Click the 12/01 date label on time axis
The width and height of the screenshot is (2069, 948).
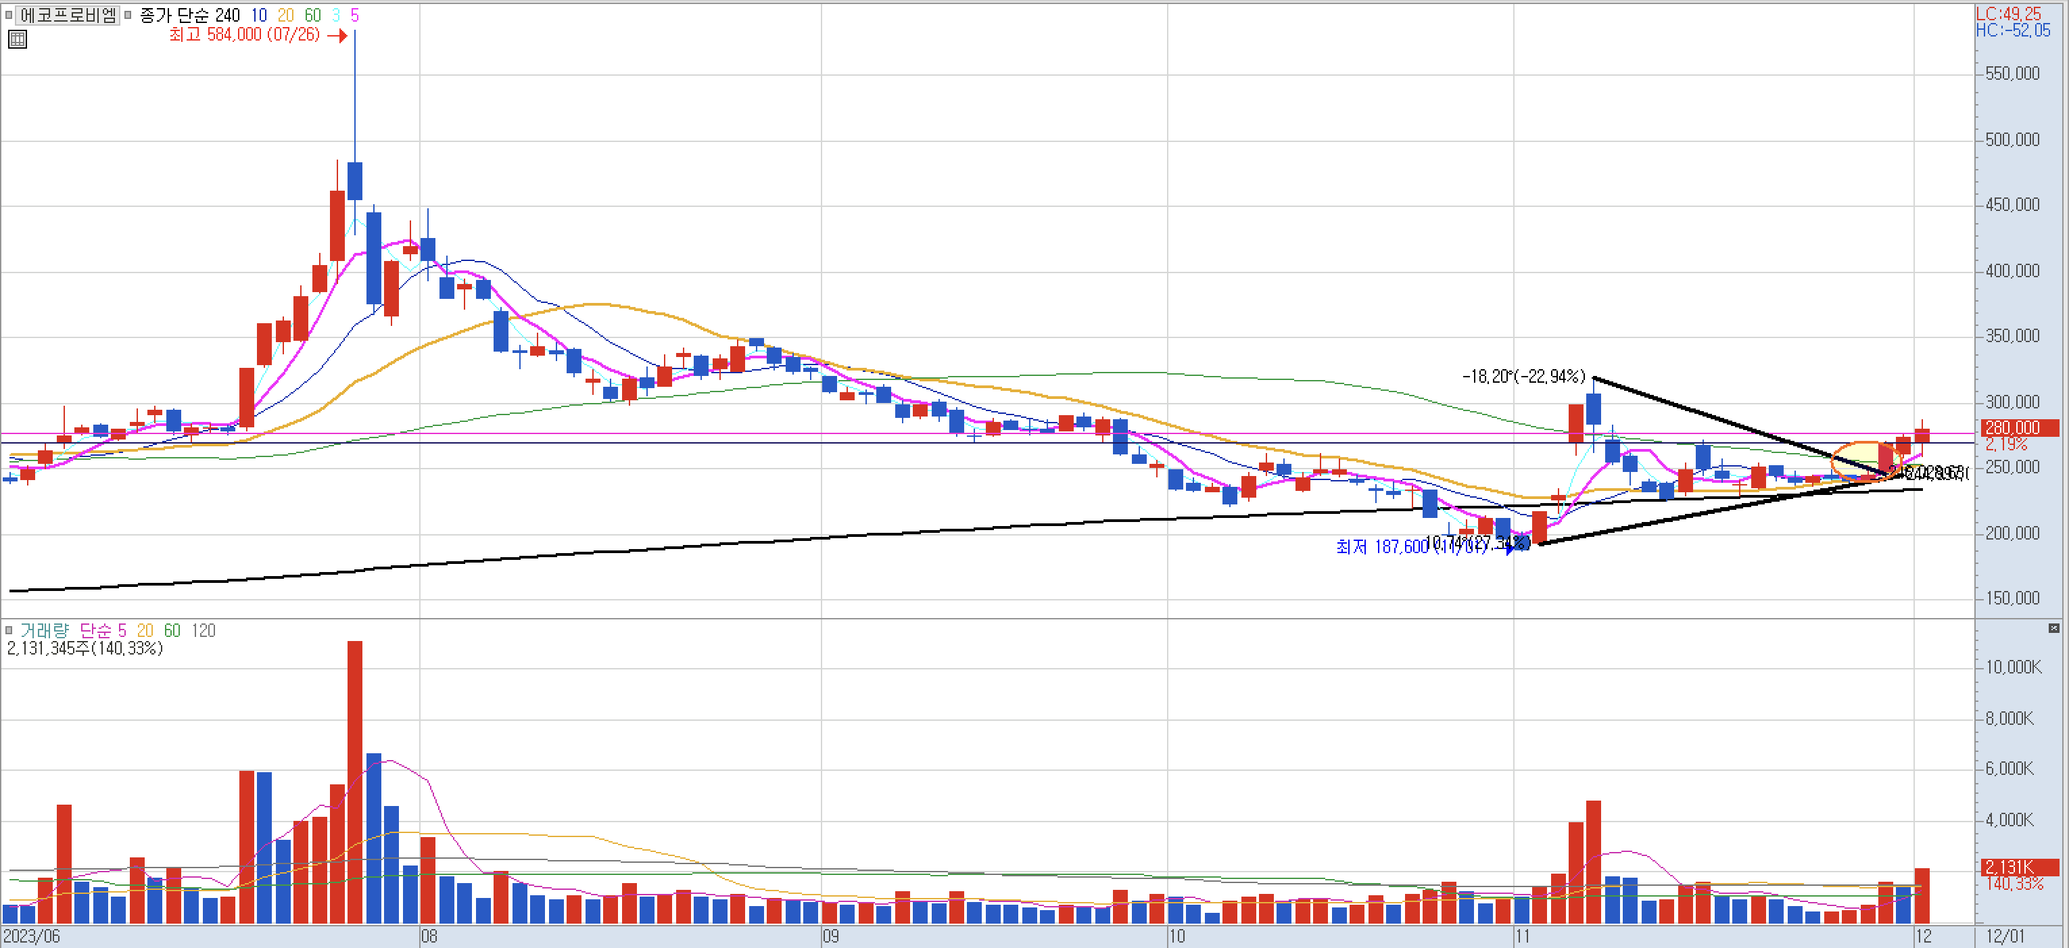[x=2005, y=936]
